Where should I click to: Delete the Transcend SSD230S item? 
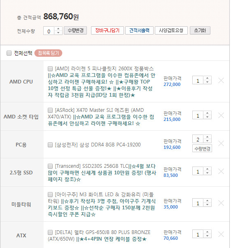221,171
